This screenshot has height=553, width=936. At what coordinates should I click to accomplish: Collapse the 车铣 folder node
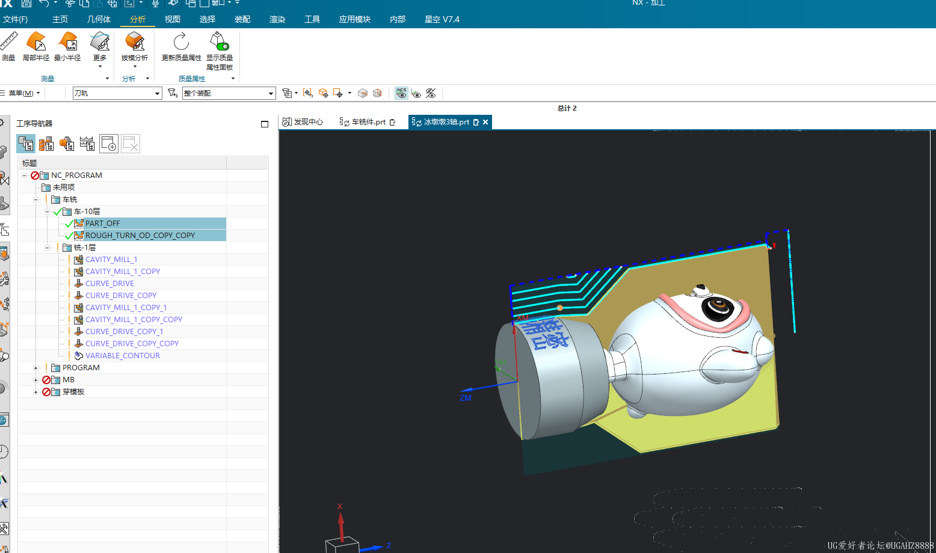36,200
